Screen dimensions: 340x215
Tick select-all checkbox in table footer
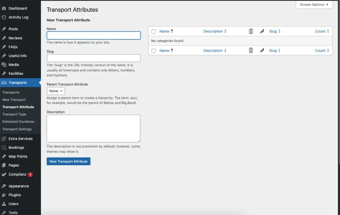[153, 51]
